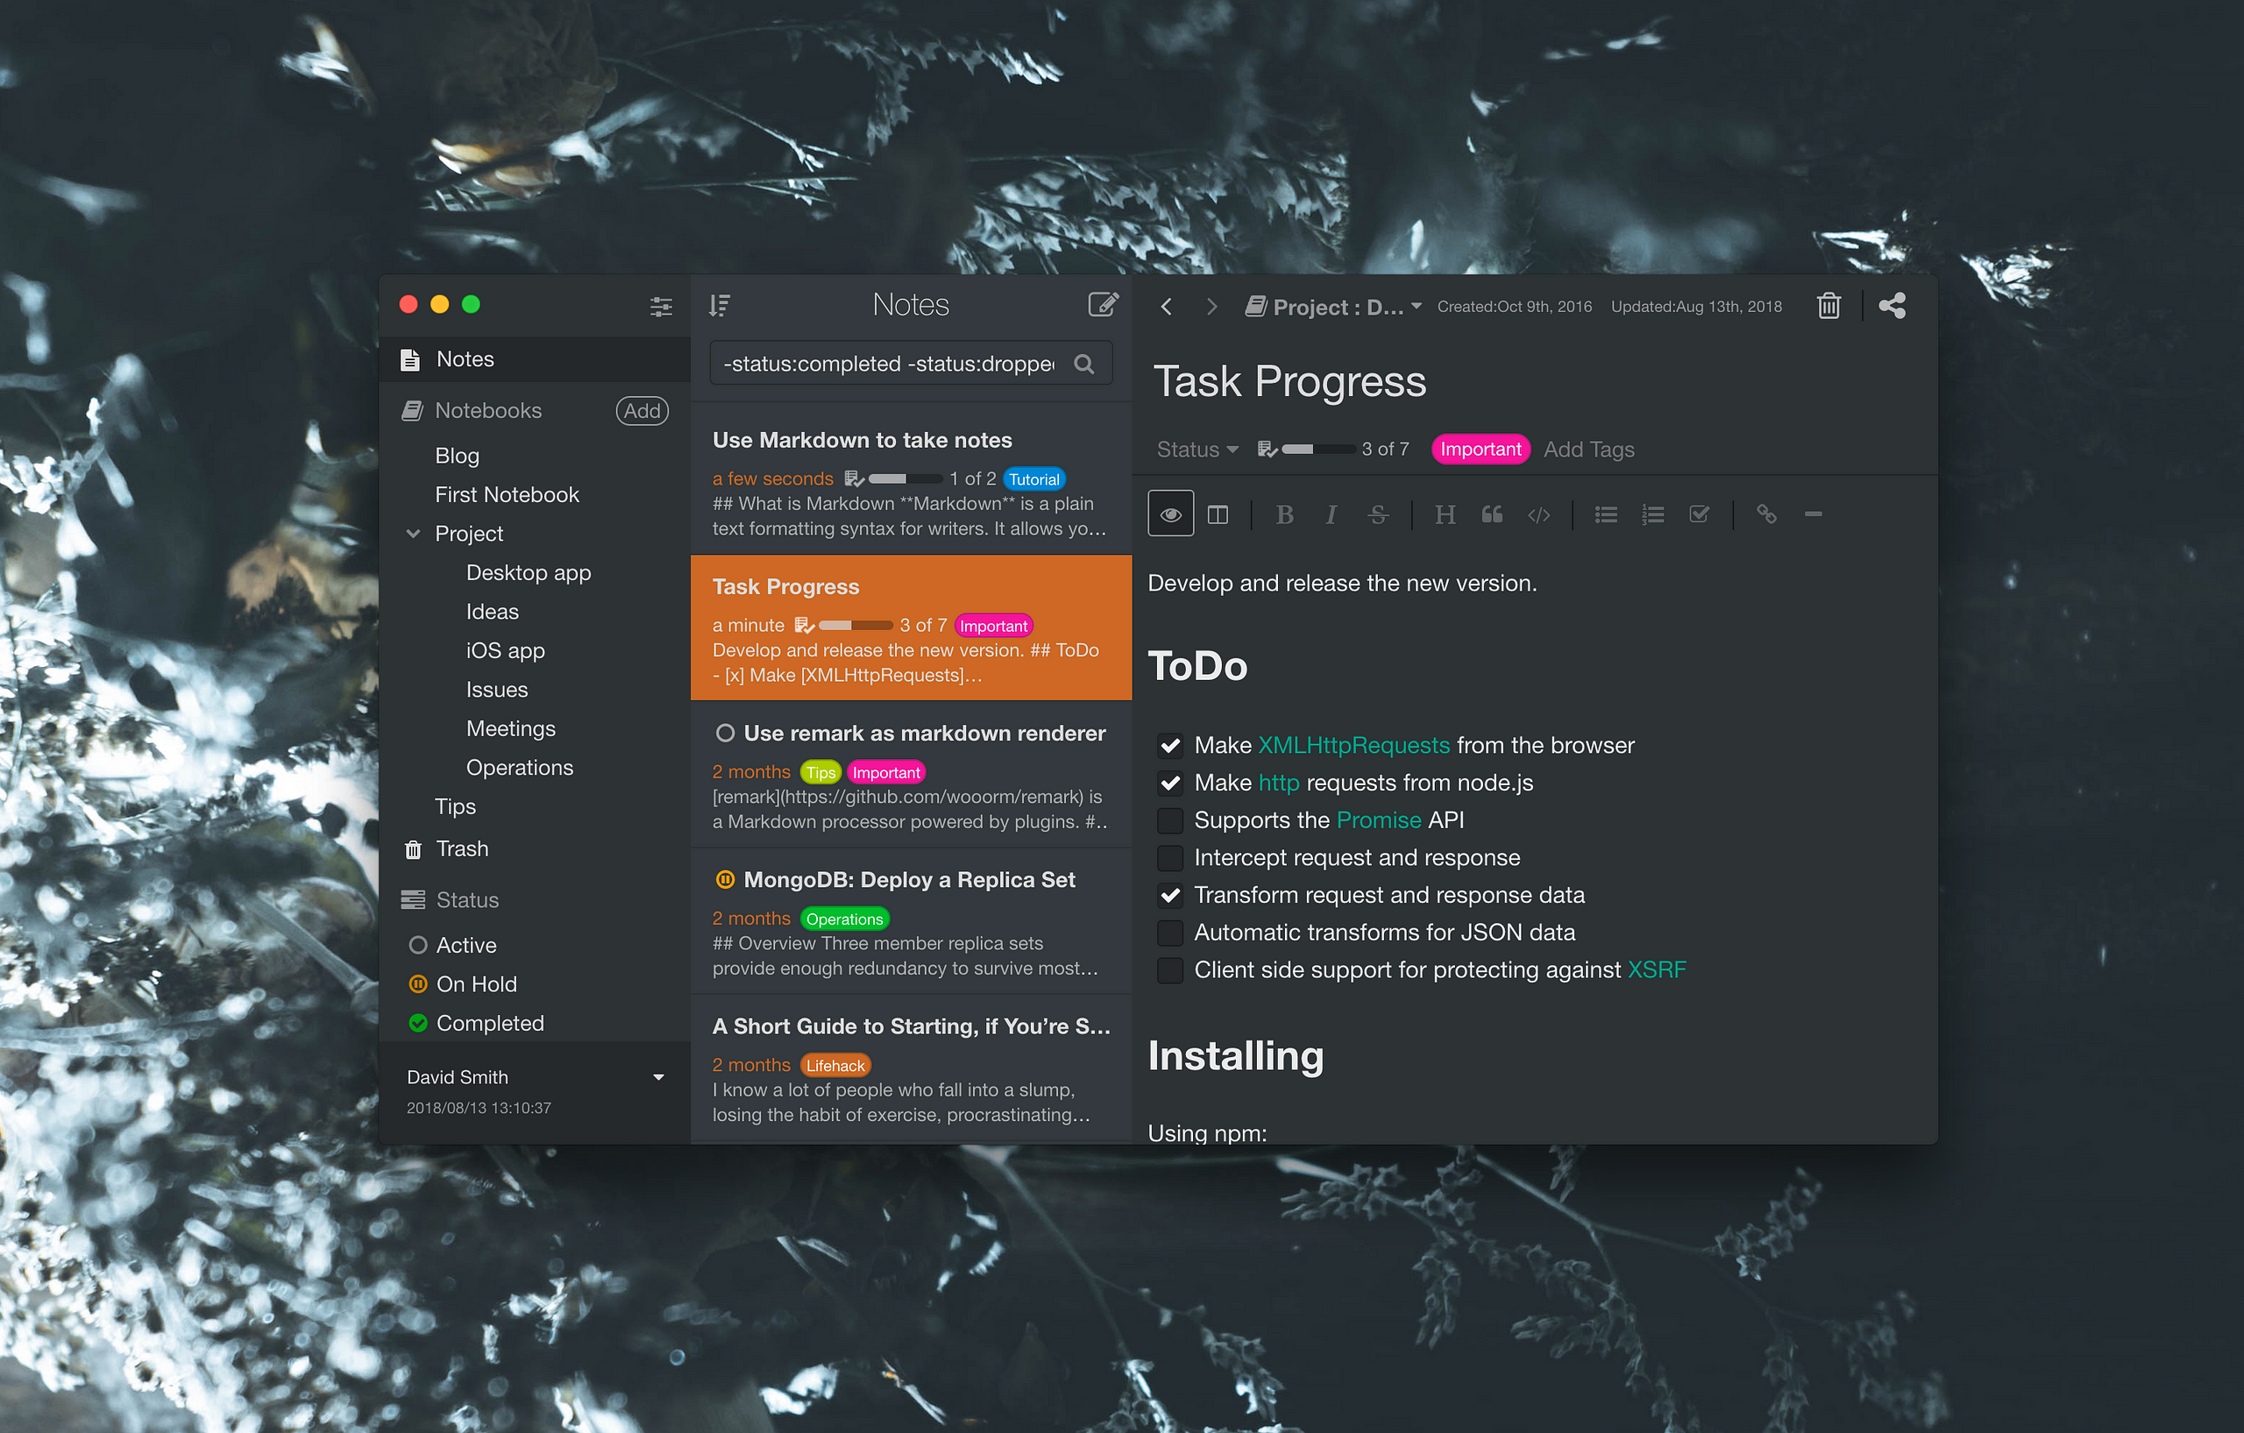2244x1433 pixels.
Task: Click the trash icon to delete the note
Action: tap(1829, 306)
